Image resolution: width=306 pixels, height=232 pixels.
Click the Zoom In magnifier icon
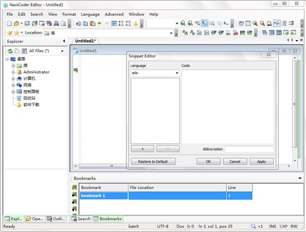tap(255, 23)
